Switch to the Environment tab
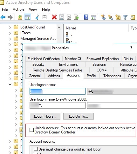Viewport: 137px width, 154px height. (x=68, y=65)
